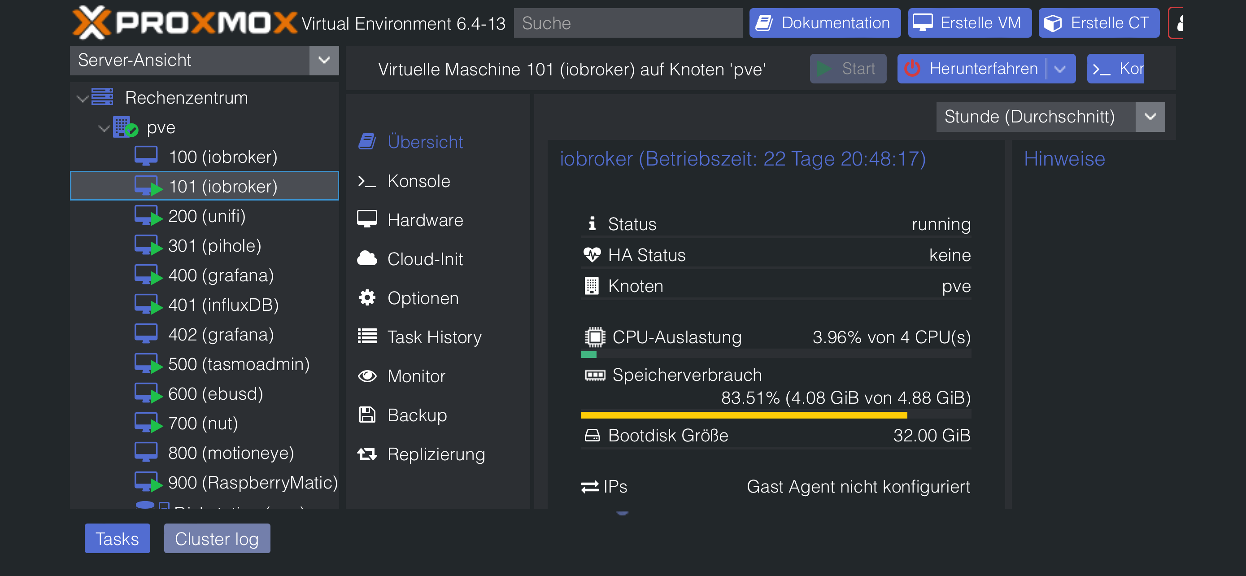The width and height of the screenshot is (1246, 576).
Task: Click the Proxmox logo icon
Action: tap(91, 22)
